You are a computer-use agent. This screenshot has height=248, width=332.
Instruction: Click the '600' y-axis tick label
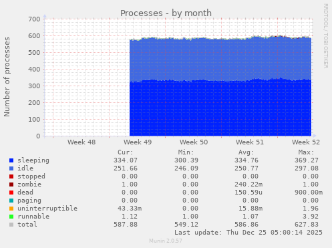(34, 36)
